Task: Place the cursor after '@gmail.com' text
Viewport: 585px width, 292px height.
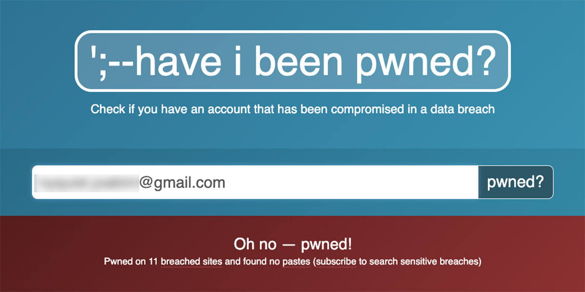Action: [x=226, y=183]
